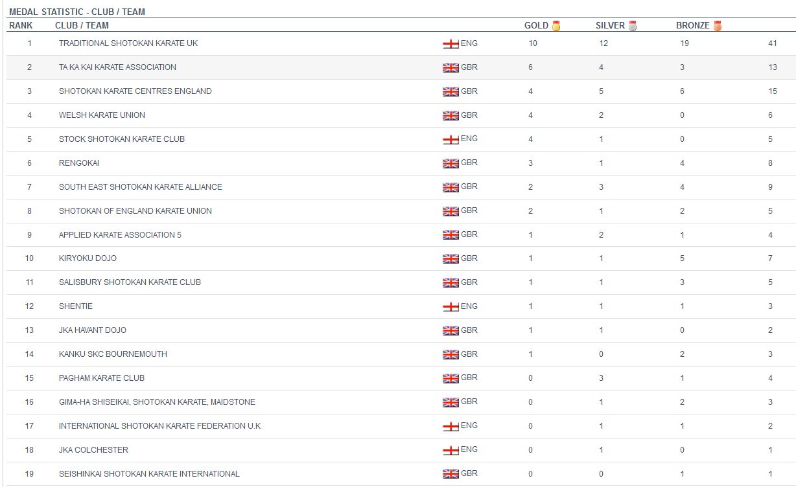Viewport: 796px width, 487px height.
Task: Click England flag for Traditional Shotokan Karate UK
Action: click(x=451, y=44)
